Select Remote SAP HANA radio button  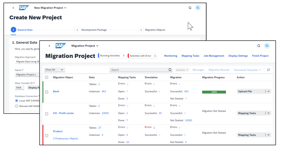pos(16,106)
